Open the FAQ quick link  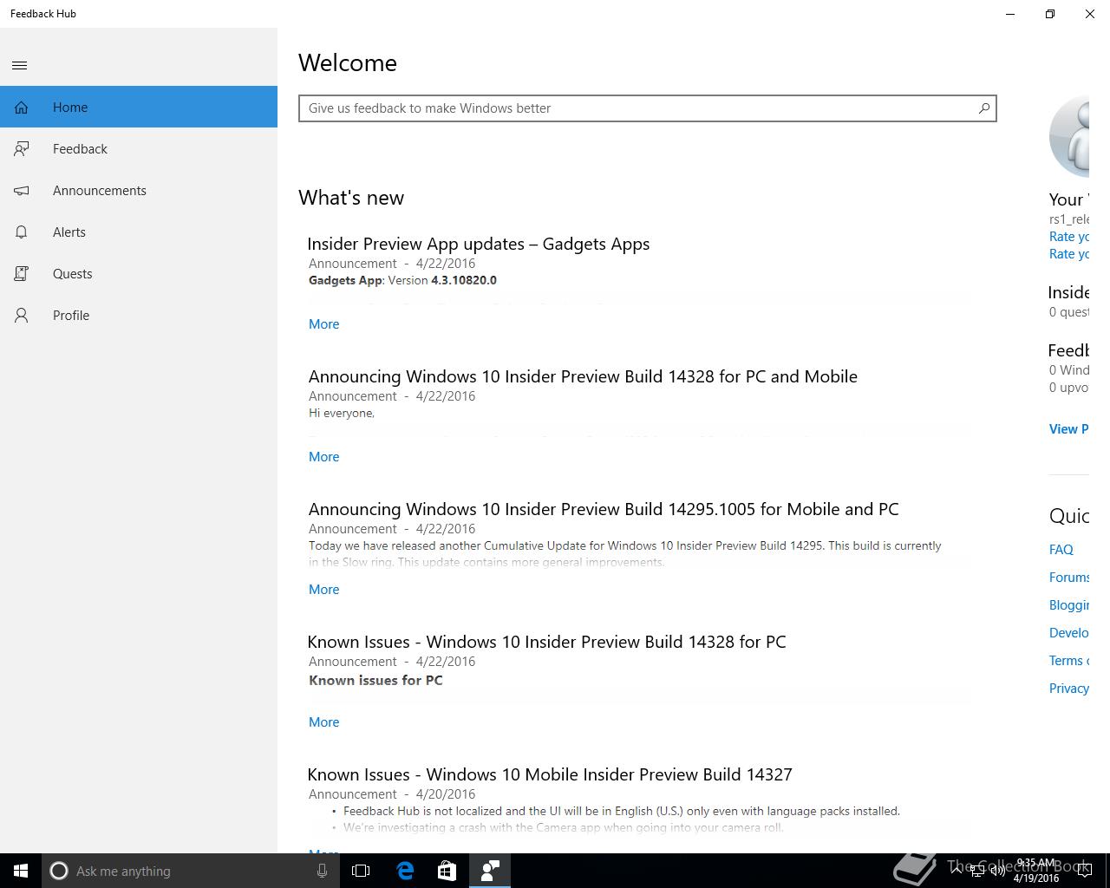coord(1061,550)
